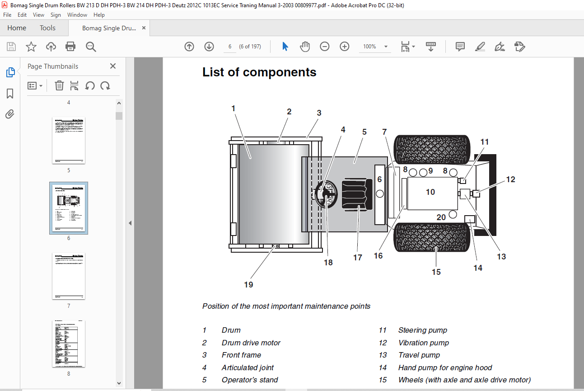Click the 'Articulated joint' text
The height and width of the screenshot is (391, 584).
pos(248,367)
